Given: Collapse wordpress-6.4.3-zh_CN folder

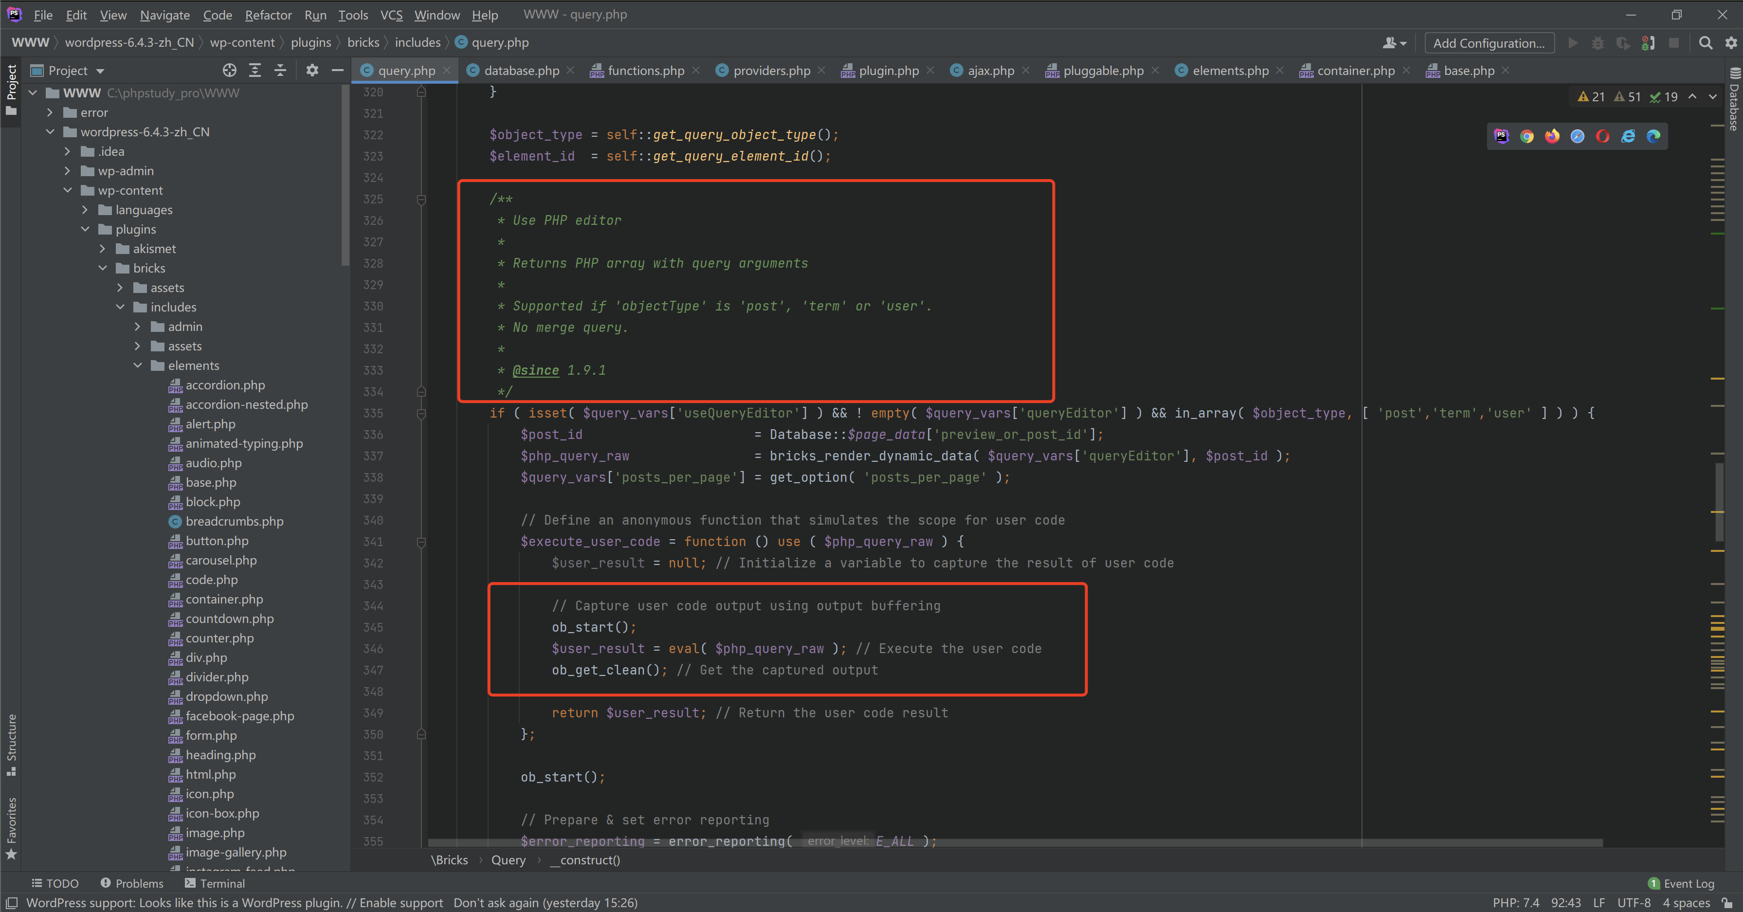Looking at the screenshot, I should click(x=50, y=132).
